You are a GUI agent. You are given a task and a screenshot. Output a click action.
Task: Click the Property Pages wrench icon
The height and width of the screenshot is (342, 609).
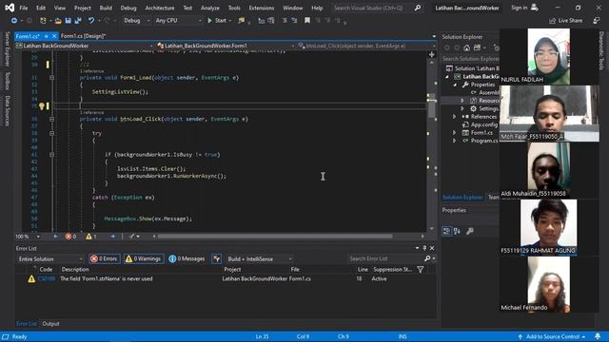[469, 232]
